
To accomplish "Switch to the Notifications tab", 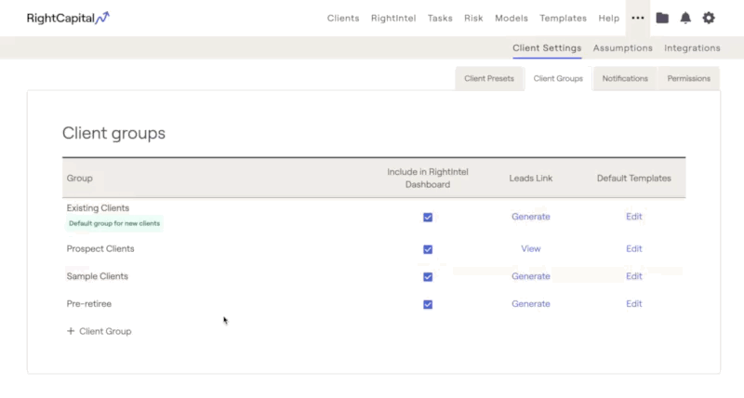I will coord(625,78).
